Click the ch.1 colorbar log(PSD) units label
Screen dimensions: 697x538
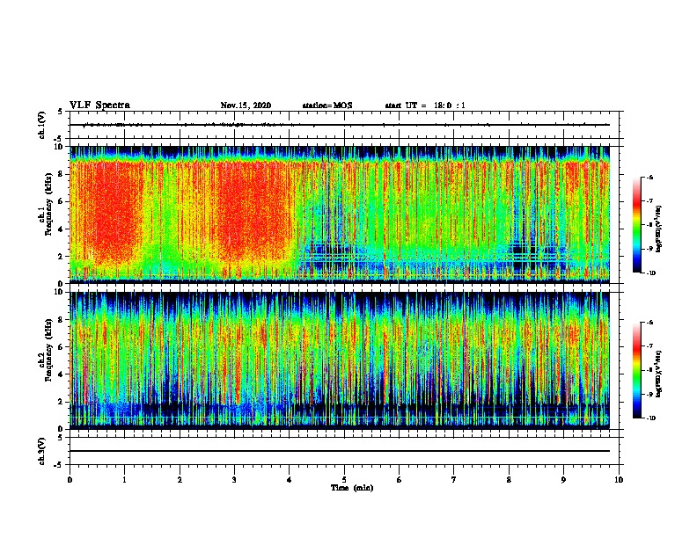click(659, 229)
